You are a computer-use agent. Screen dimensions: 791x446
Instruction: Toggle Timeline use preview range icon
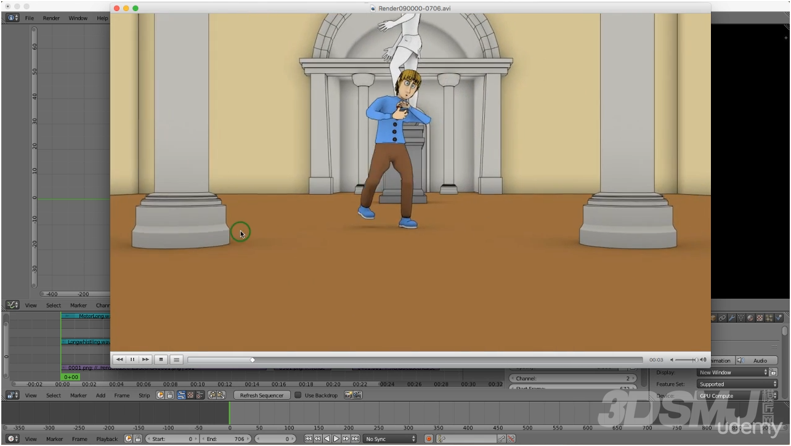tap(129, 439)
